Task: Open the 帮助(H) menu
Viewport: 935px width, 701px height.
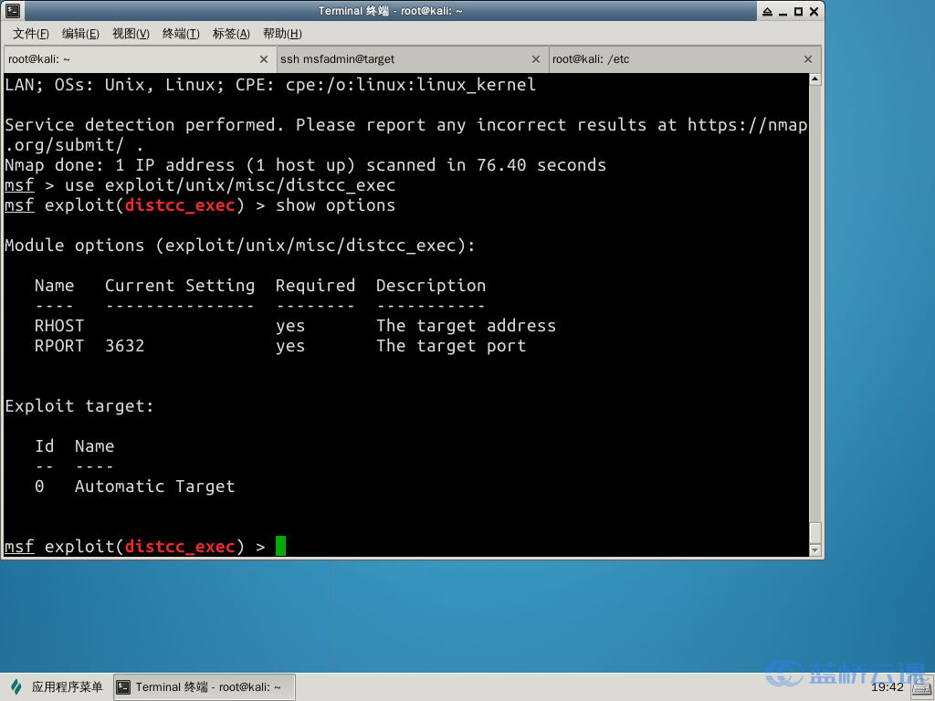Action: click(x=282, y=34)
